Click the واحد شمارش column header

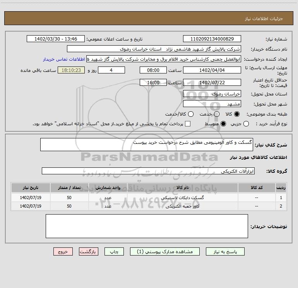tap(108, 187)
